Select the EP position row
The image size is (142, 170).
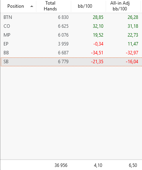[x=71, y=44]
